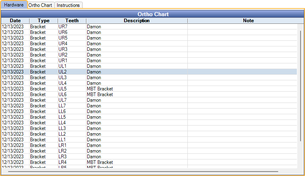Click the Note cell for UR4
305x176 pixels.
point(242,44)
